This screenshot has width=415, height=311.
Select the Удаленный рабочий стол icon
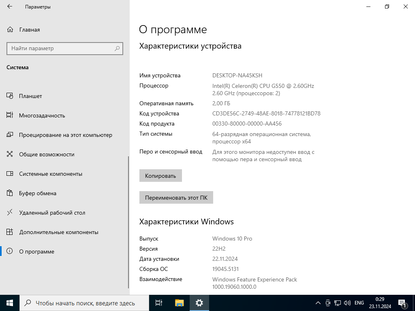[x=10, y=212]
